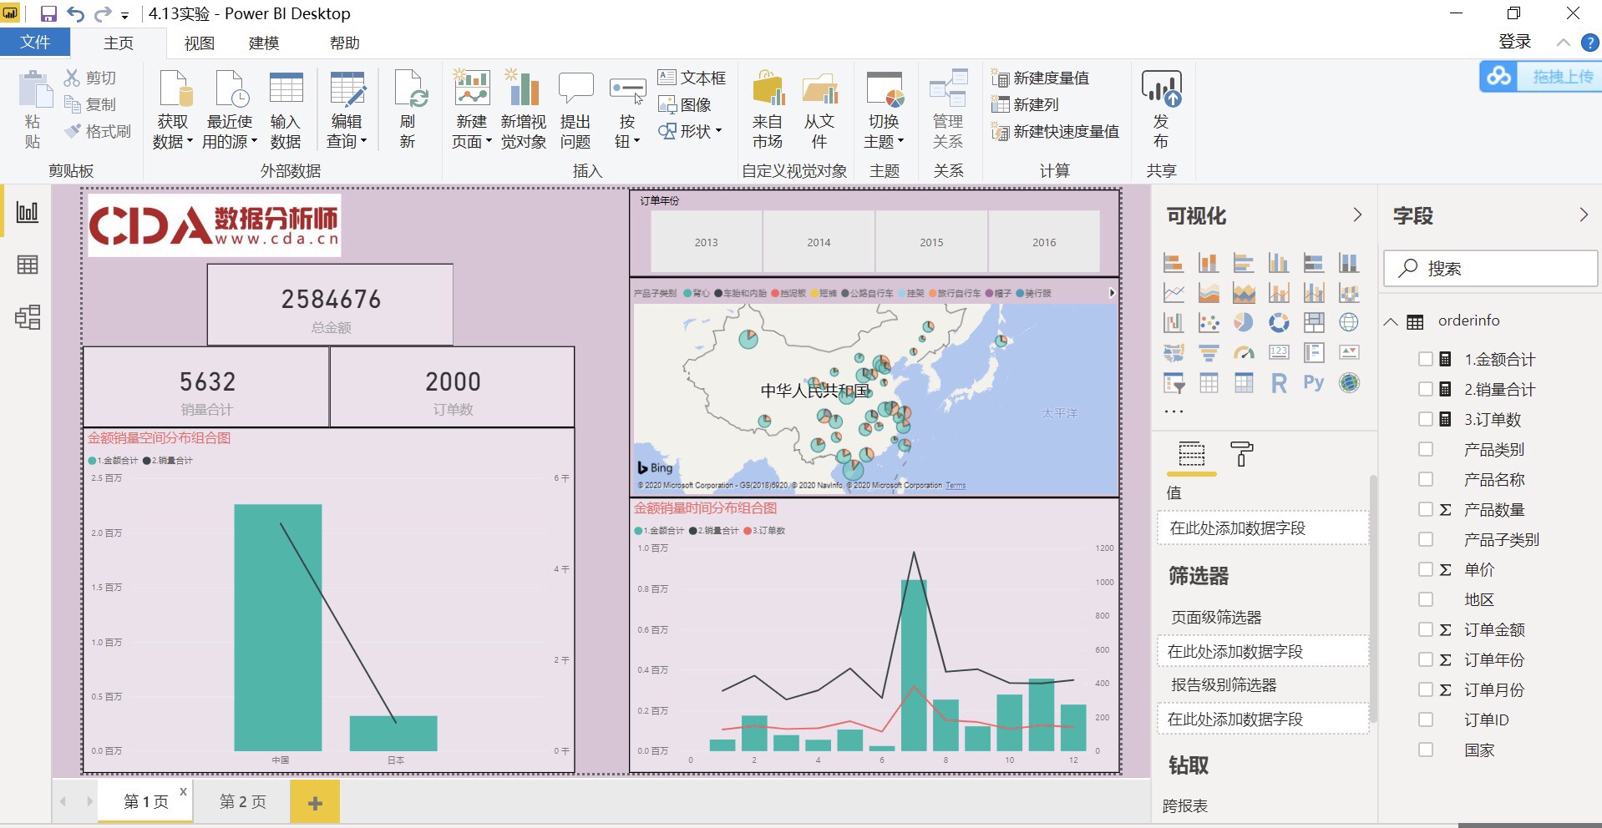Insert a 文本框 text box
This screenshot has height=828, width=1602.
[x=692, y=78]
